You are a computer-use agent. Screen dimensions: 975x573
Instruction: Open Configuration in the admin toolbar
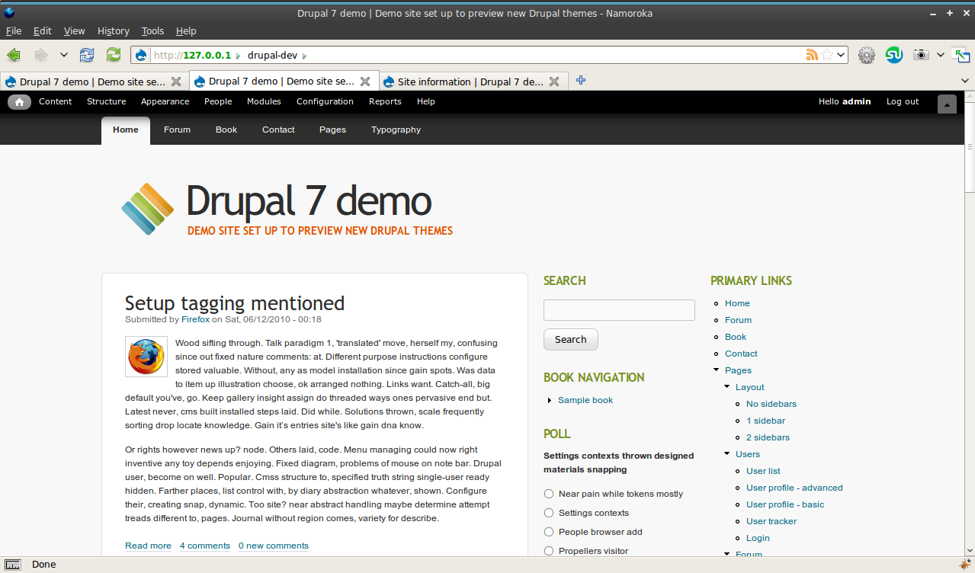[326, 101]
